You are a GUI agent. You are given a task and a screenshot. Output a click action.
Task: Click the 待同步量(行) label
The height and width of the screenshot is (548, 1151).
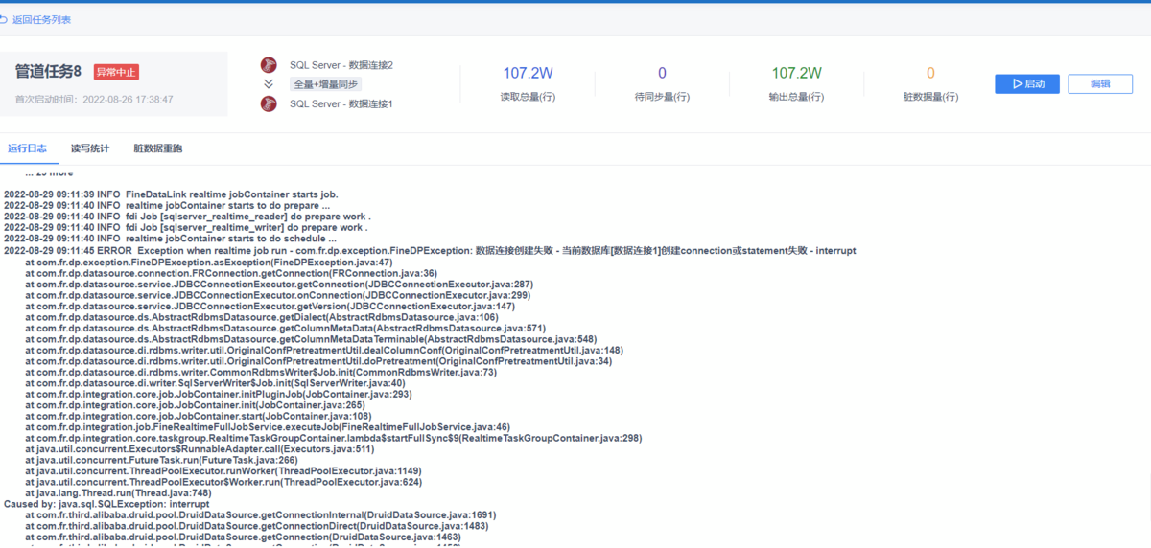(x=662, y=97)
